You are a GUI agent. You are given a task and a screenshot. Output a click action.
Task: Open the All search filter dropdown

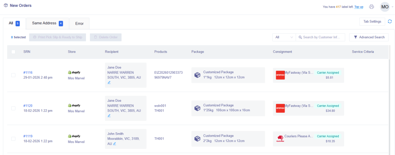(284, 37)
